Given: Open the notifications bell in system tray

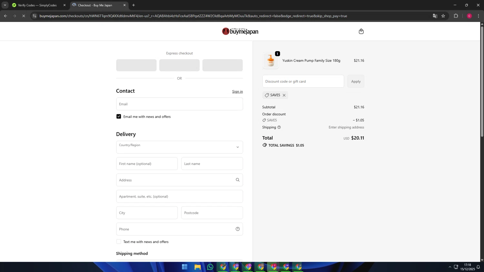Looking at the screenshot, I should pyautogui.click(x=478, y=267).
